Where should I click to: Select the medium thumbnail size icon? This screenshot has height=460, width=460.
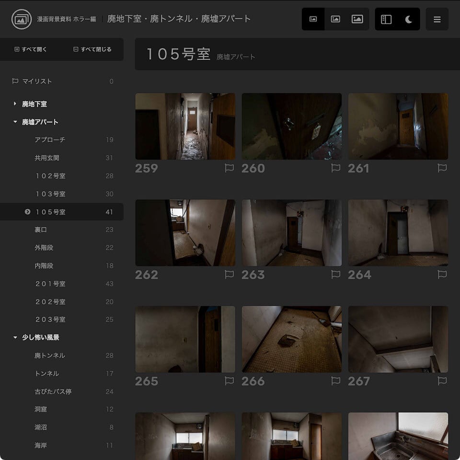point(335,19)
